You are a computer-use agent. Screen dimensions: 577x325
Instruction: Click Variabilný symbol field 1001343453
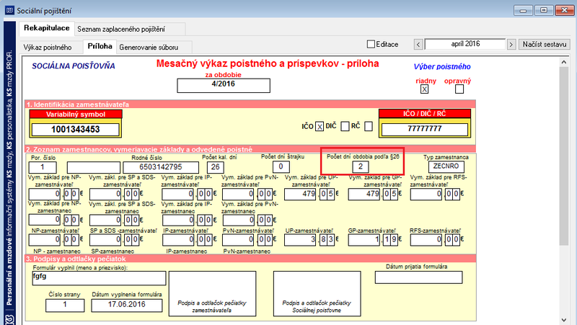click(76, 130)
